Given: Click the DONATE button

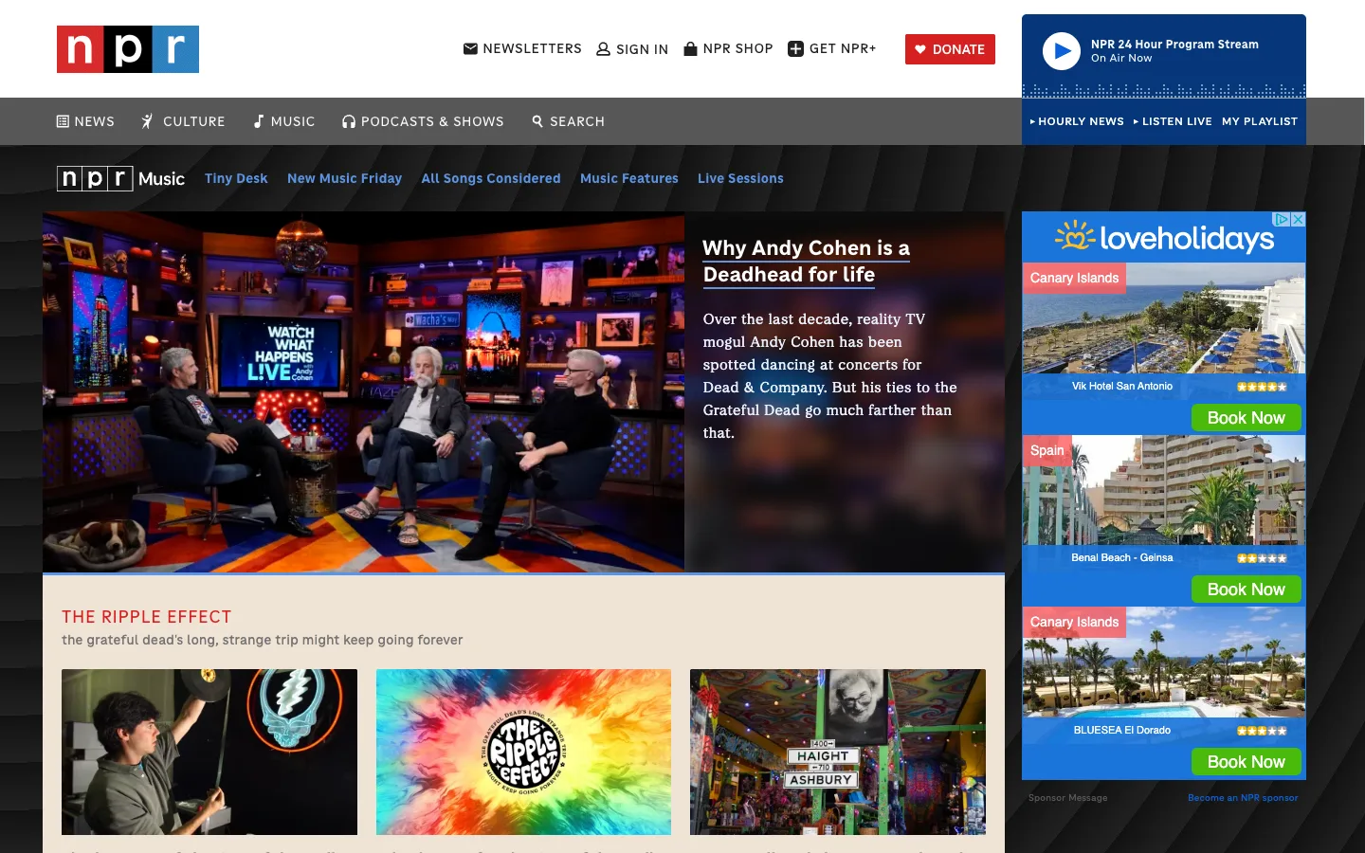Looking at the screenshot, I should point(950,49).
